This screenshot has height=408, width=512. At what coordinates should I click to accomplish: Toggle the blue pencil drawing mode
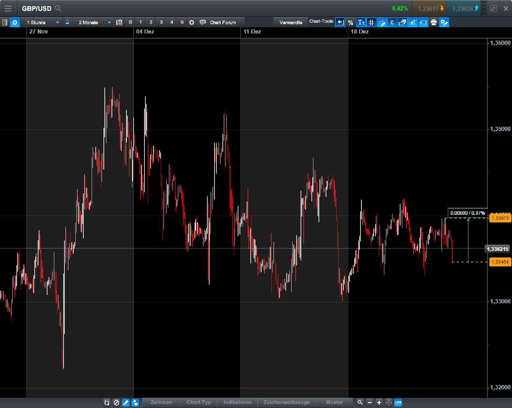pos(126,403)
